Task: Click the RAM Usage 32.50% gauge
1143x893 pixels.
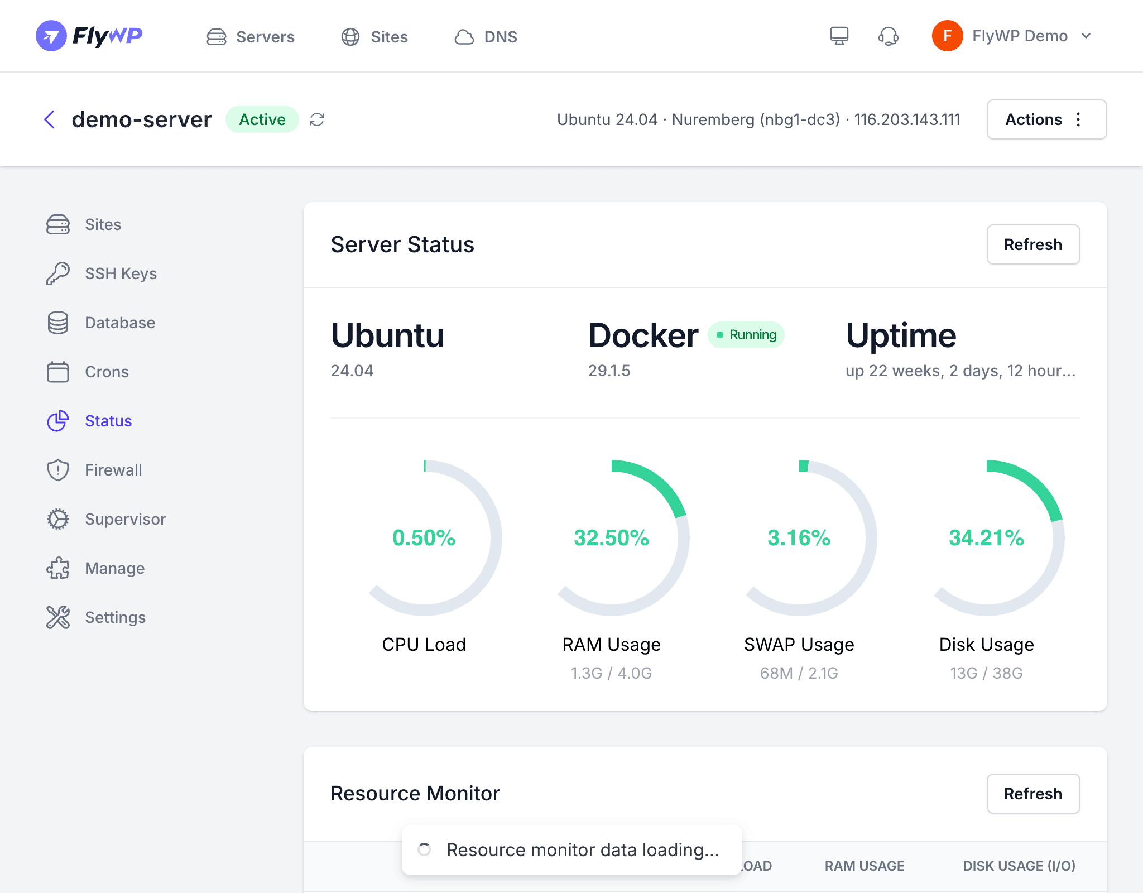Action: click(612, 538)
